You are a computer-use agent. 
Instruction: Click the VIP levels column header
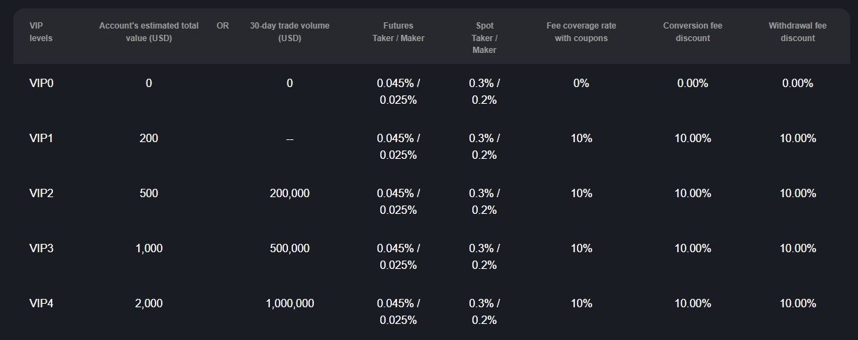click(40, 32)
